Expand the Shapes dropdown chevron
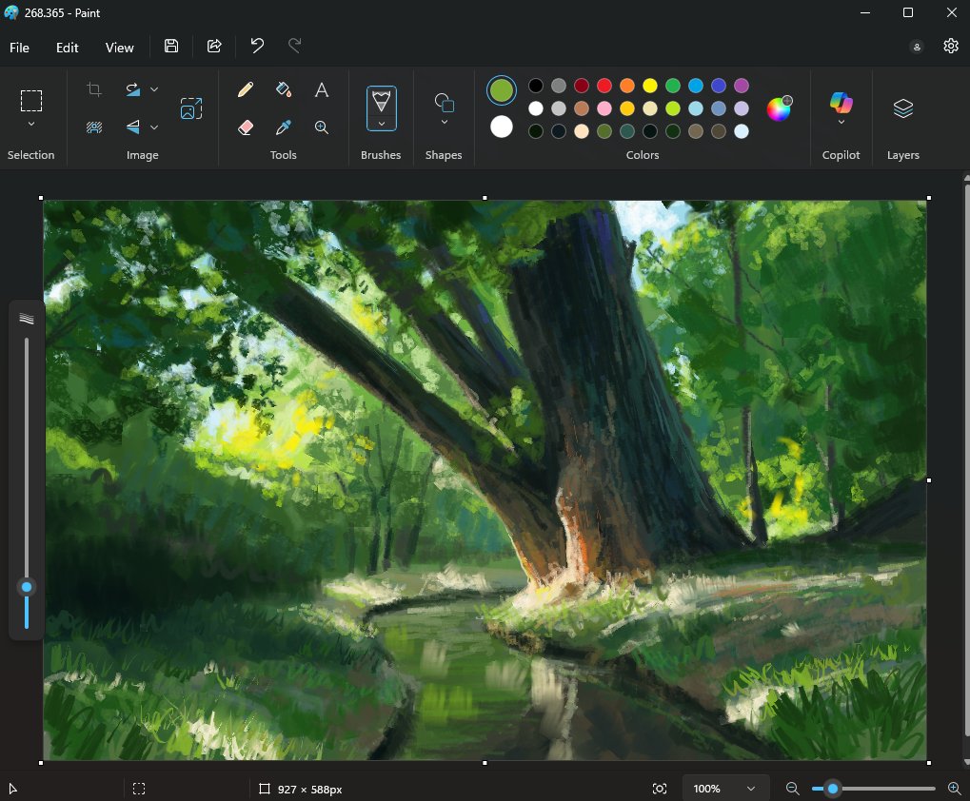970x801 pixels. click(x=445, y=122)
